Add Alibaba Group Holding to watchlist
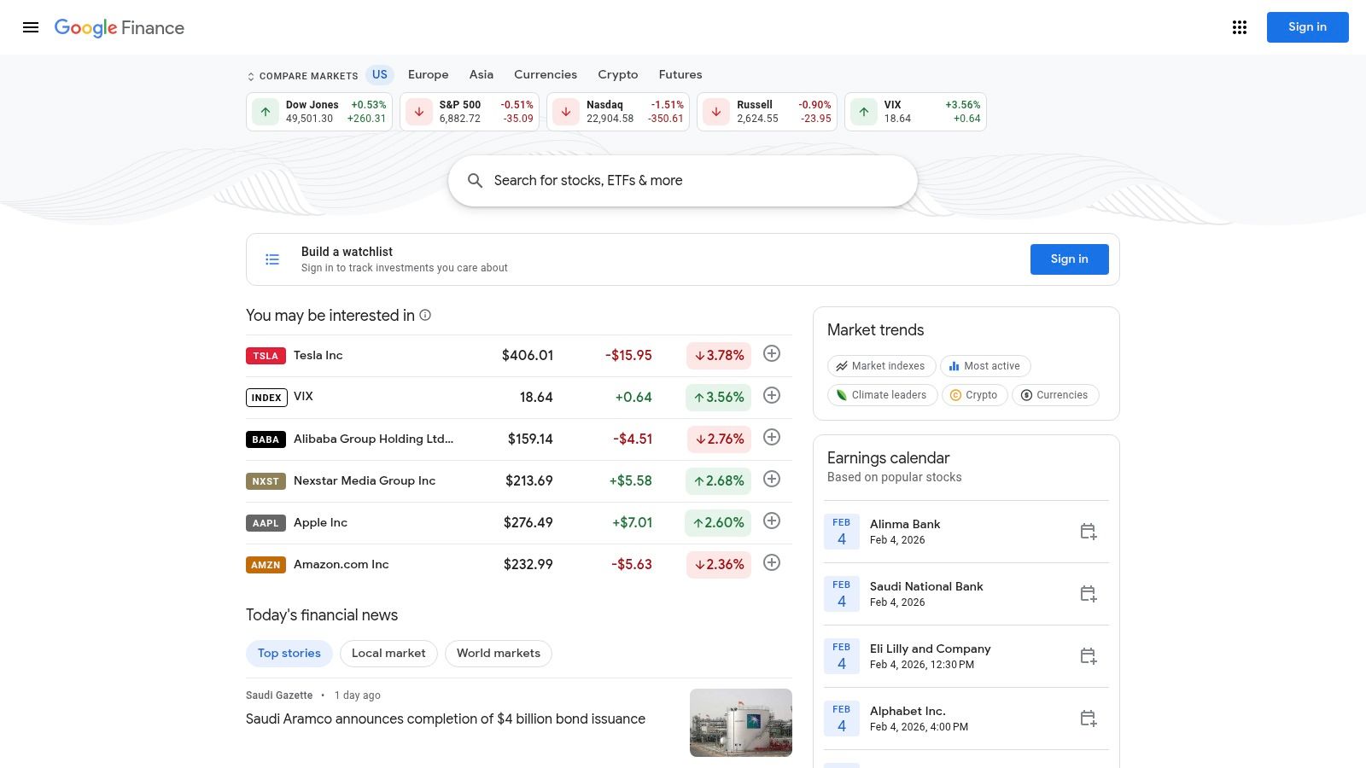1366x768 pixels. coord(772,437)
